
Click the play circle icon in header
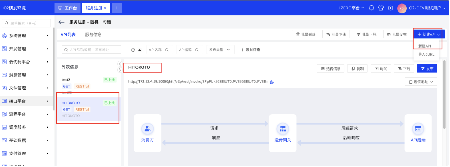[x=391, y=8]
